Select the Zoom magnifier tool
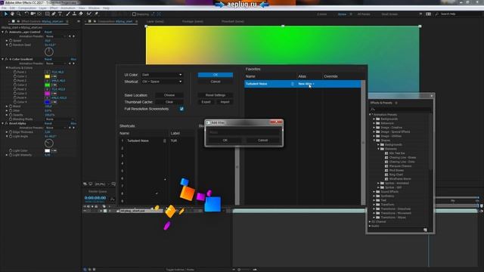484x272 pixels. pyautogui.click(x=19, y=14)
